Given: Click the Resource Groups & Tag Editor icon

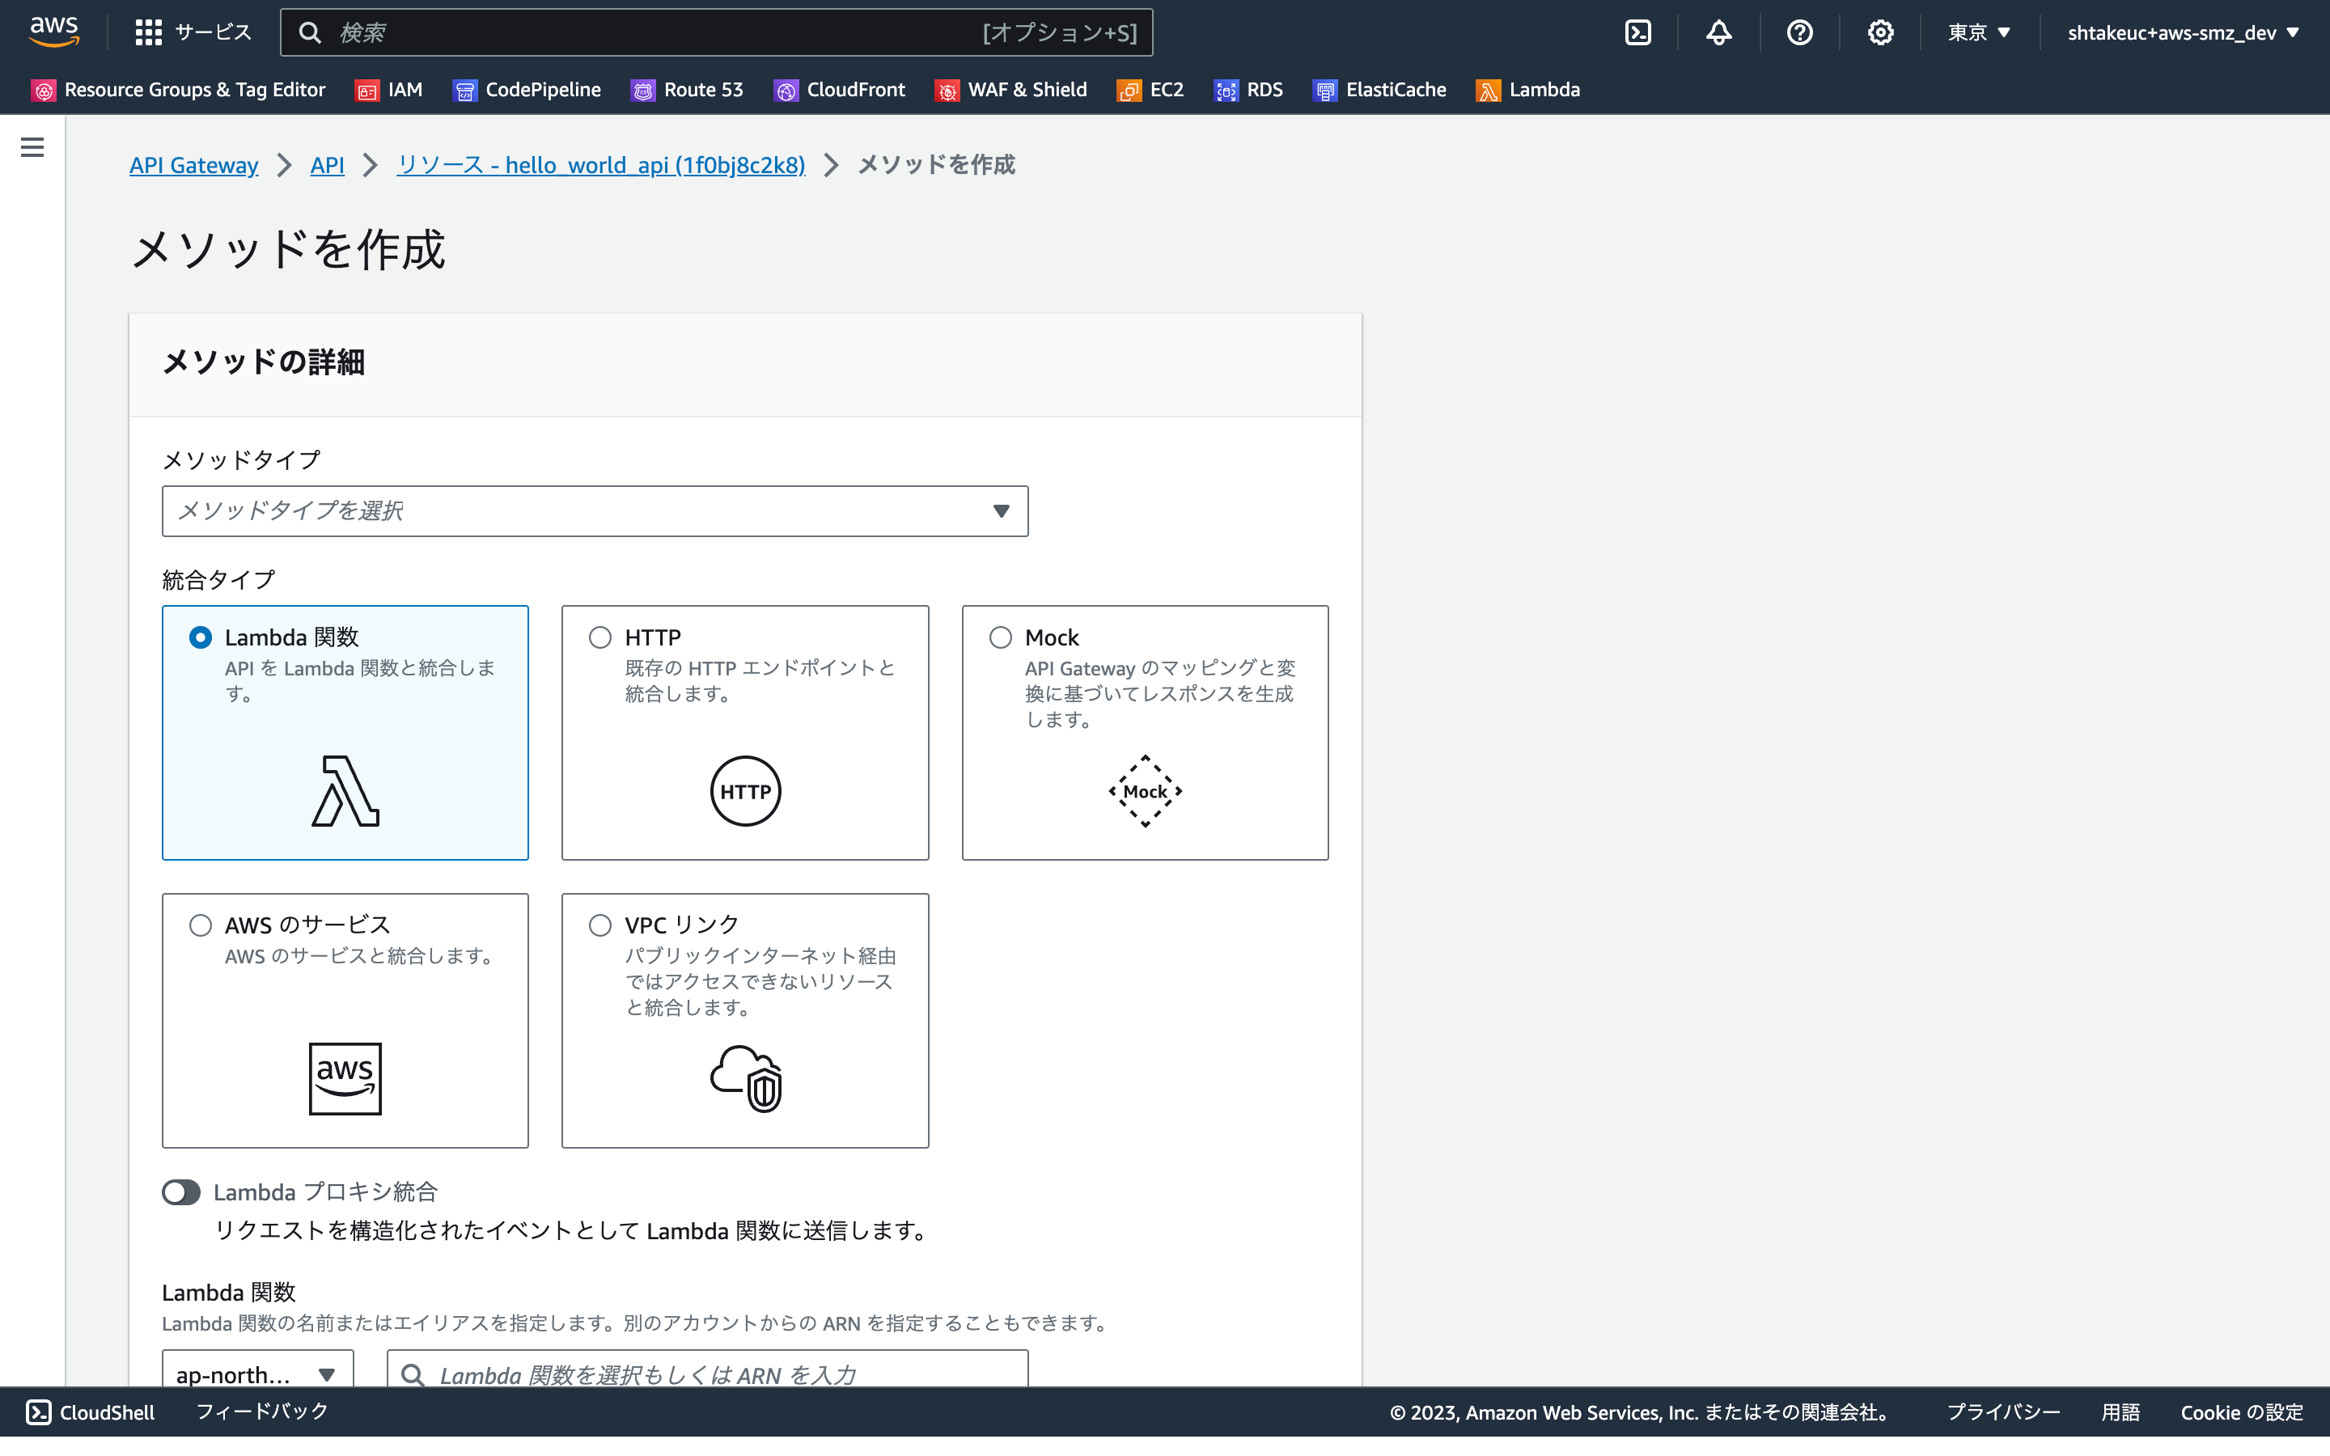Looking at the screenshot, I should click(44, 91).
